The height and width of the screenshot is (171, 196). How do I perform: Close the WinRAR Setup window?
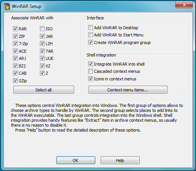point(184,5)
